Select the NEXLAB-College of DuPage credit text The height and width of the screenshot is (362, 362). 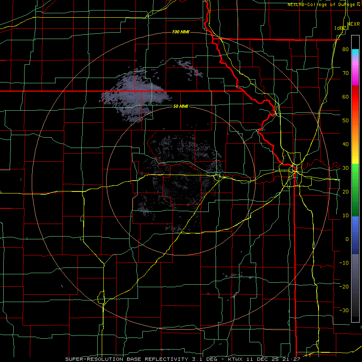(323, 4)
